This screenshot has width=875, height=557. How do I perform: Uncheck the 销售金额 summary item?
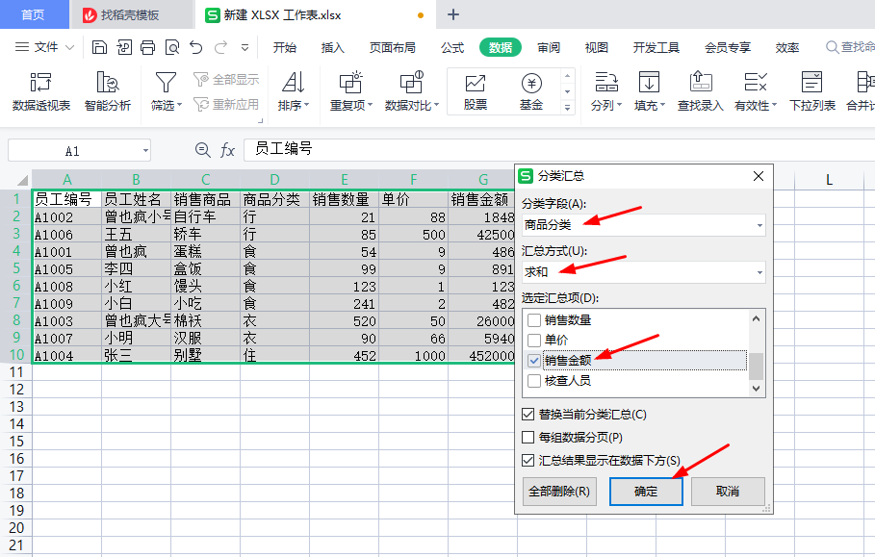tap(534, 361)
